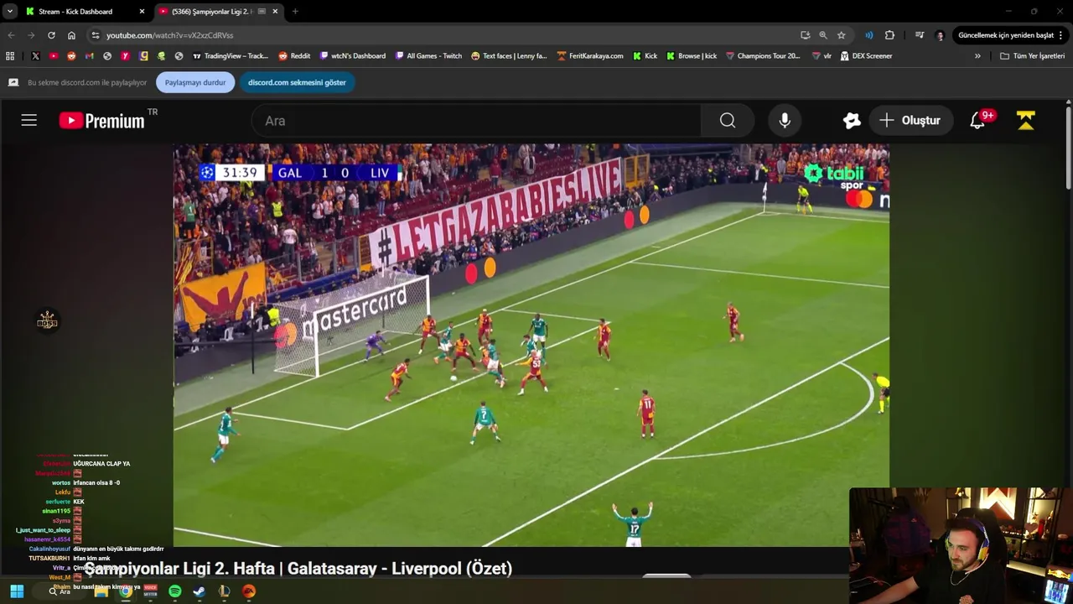Screen dimensions: 1073x604
Task: Open YouTube notifications bell
Action: click(x=977, y=120)
